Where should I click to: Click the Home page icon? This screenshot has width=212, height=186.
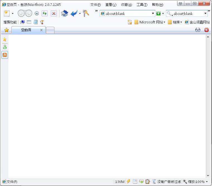click(64, 13)
